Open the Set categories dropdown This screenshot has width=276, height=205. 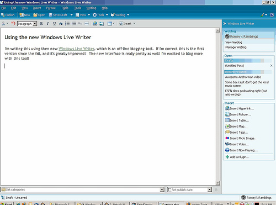coord(162,190)
